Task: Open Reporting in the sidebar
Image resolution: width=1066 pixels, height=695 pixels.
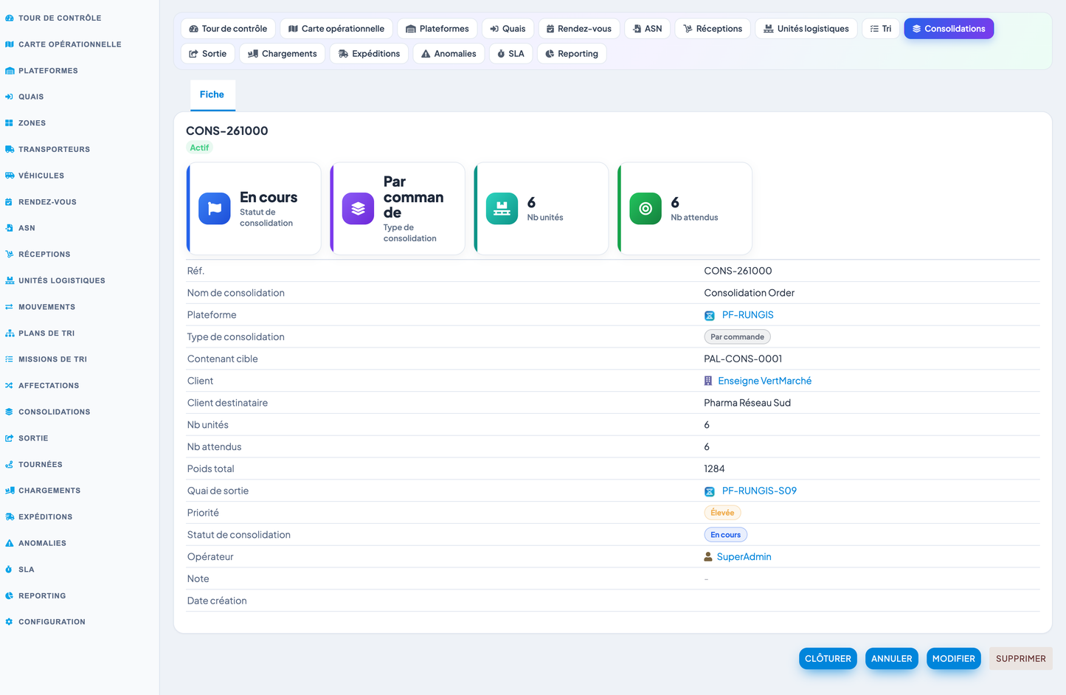Action: click(35, 596)
